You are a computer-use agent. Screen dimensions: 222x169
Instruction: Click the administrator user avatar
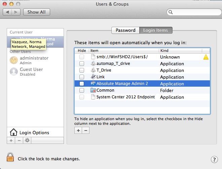pos(14,60)
